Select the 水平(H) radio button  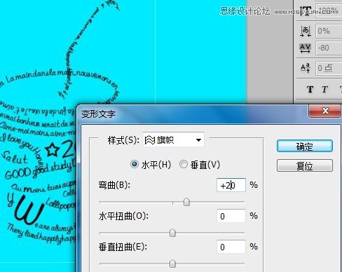[135, 164]
